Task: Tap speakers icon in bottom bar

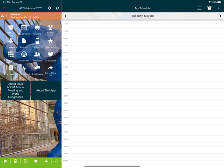Action: click(x=46, y=161)
